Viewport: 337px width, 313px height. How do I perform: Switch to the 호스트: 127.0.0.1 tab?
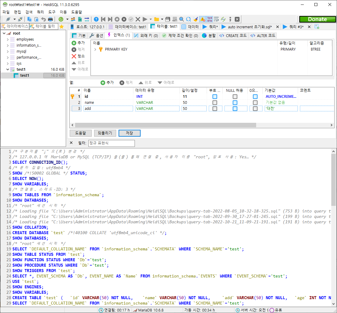[87, 27]
